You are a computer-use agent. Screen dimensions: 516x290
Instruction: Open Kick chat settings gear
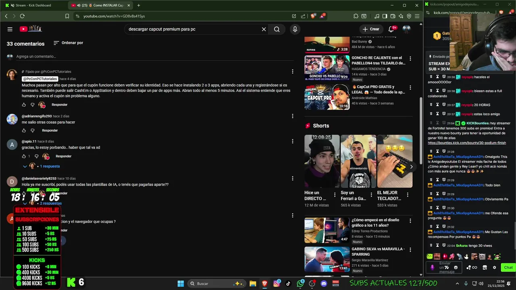pos(494,267)
